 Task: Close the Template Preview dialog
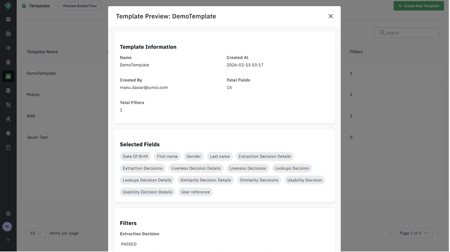coord(331,16)
